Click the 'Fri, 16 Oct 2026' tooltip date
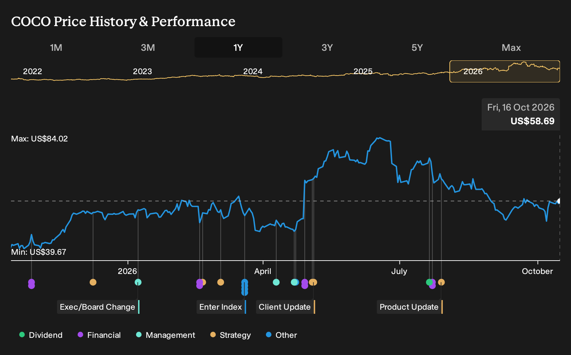571x355 pixels. coord(521,107)
